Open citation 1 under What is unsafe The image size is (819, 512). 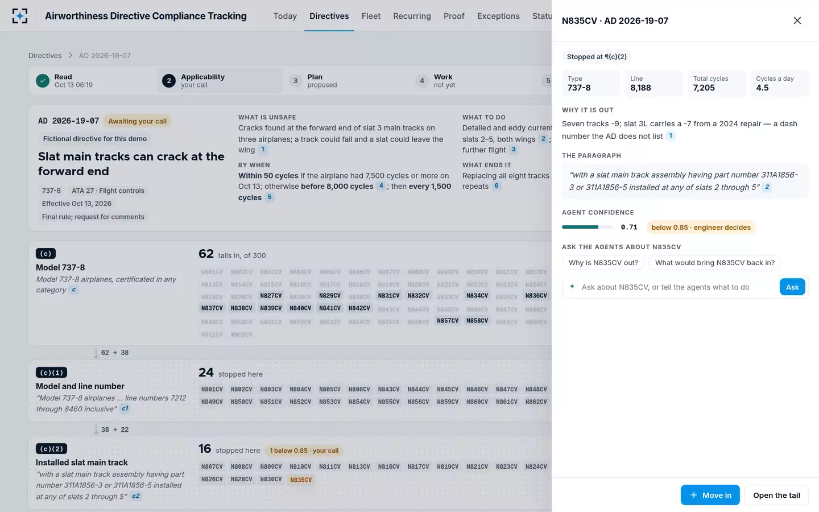(x=263, y=150)
